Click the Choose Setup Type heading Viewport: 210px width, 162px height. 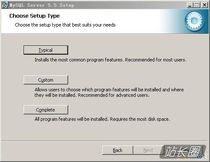[x=35, y=16]
